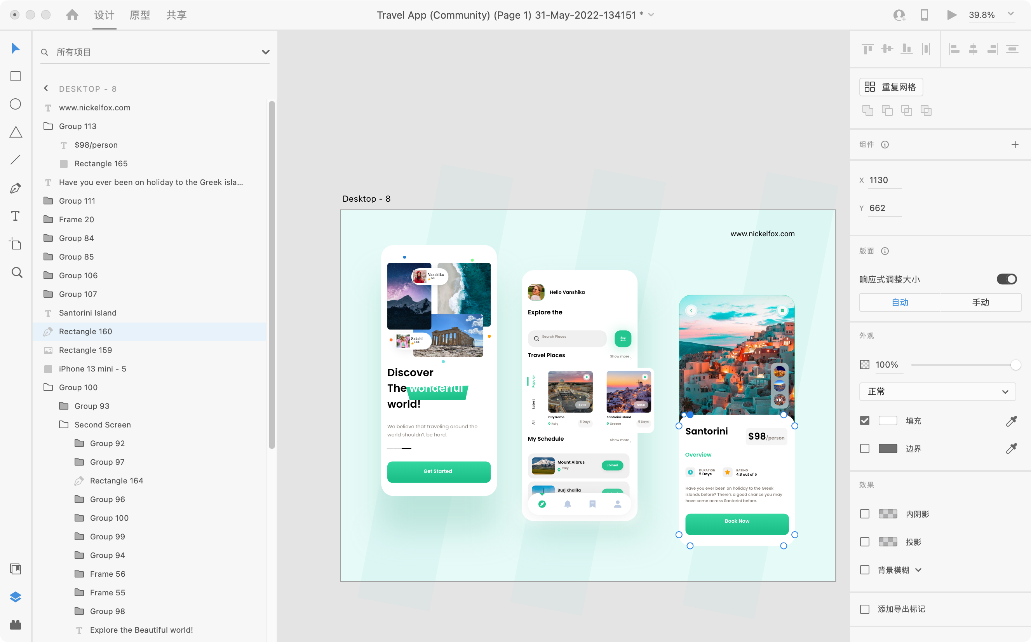Click the fill color swatch
The image size is (1031, 642).
coord(888,420)
